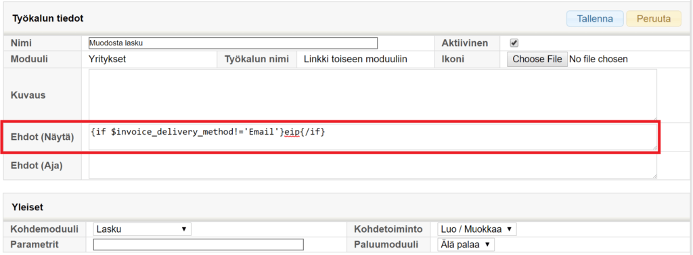This screenshot has height=255, width=693.
Task: Click the Kohdetoiminto label
Action: pos(389,229)
